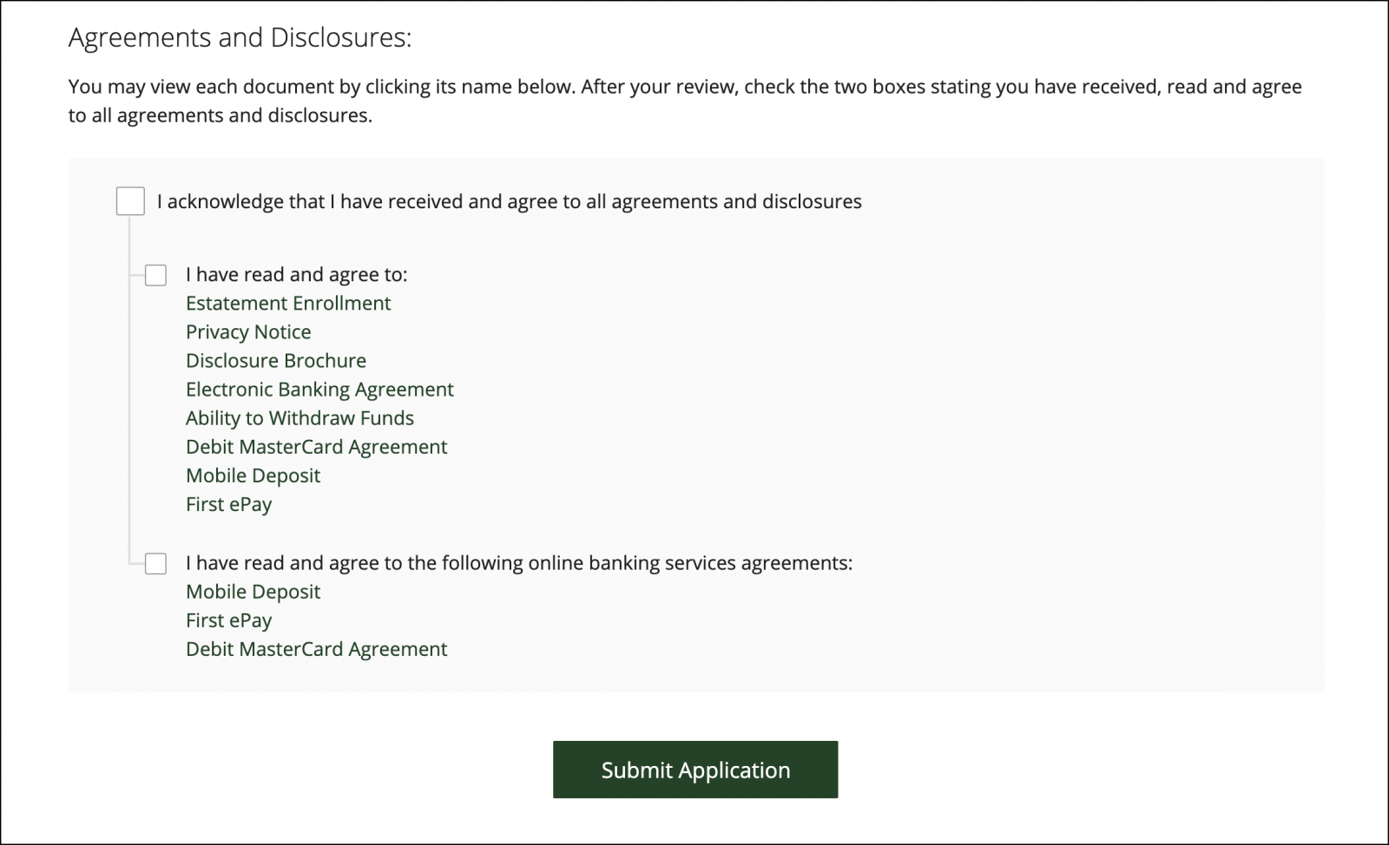Open Debit MasterCard Agreement in the first list
The width and height of the screenshot is (1389, 845).
[x=316, y=446]
